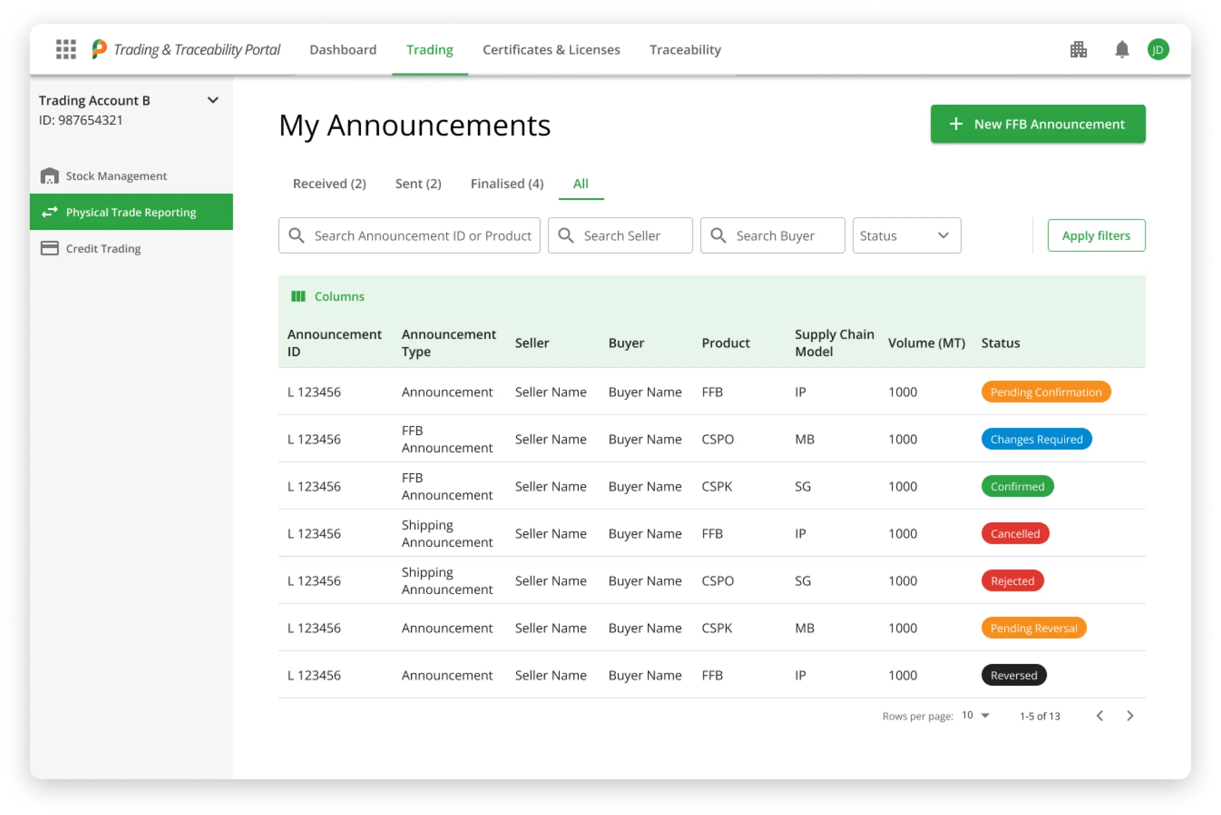This screenshot has width=1221, height=815.
Task: Open Certificates & Licenses menu item
Action: pos(551,49)
